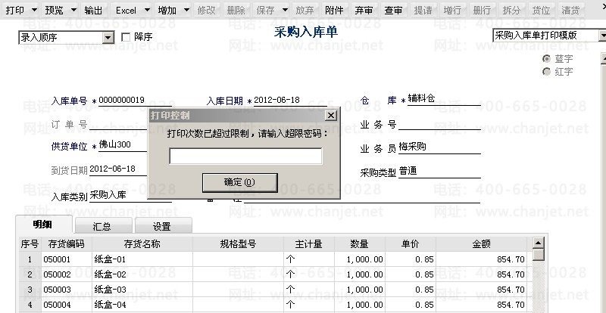Viewport: 606px width, 313px height.
Task: Open the dropdown arrow next to 打印
Action: (34, 11)
